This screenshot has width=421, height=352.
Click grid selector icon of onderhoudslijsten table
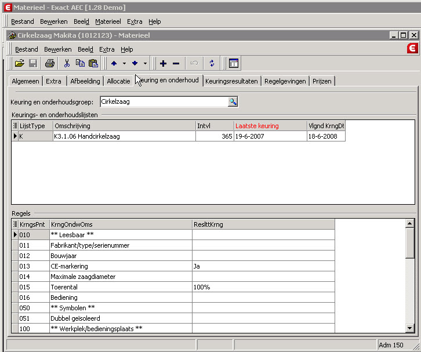tap(15, 126)
